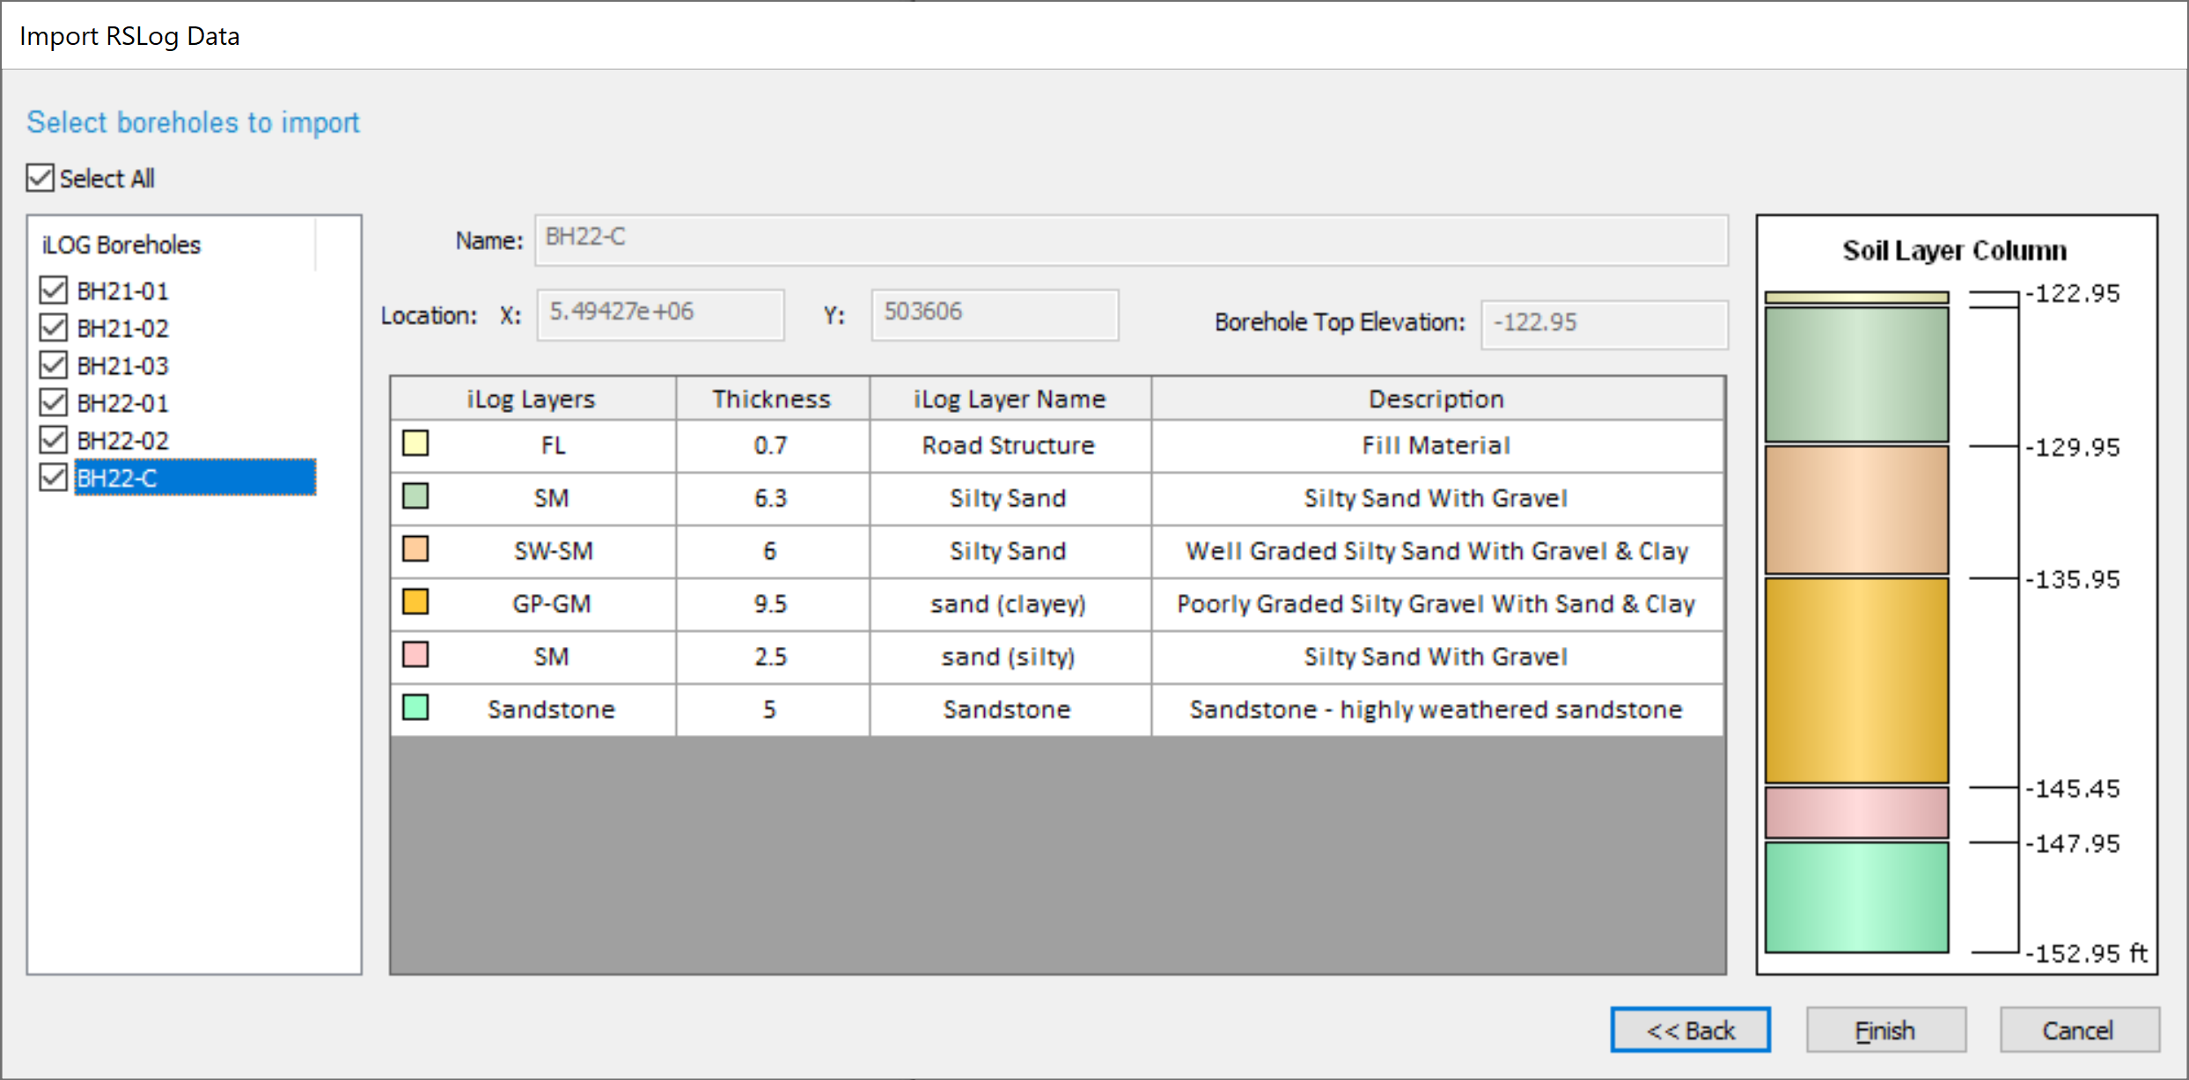Image resolution: width=2189 pixels, height=1080 pixels.
Task: Toggle the BH22-C checkbox
Action: pyautogui.click(x=54, y=477)
